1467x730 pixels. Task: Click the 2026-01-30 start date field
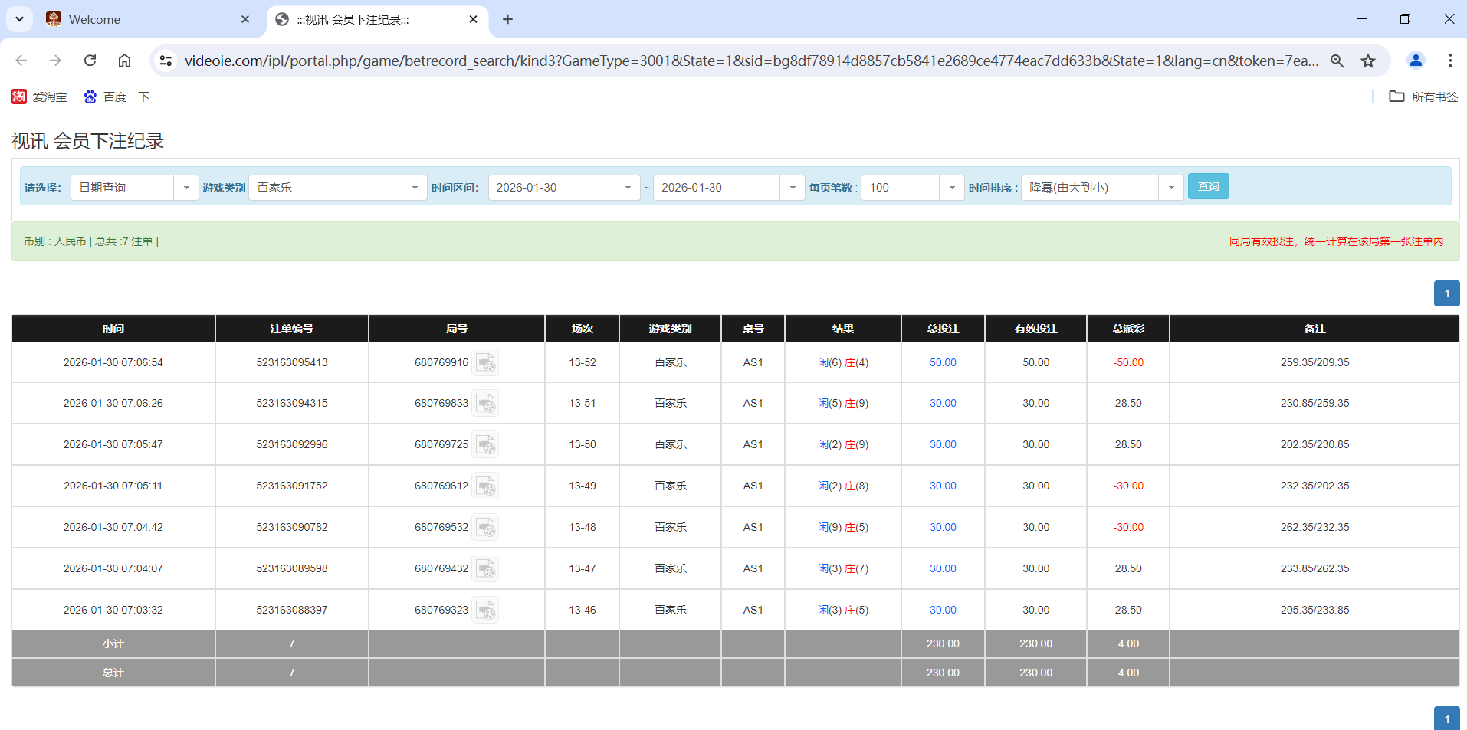pyautogui.click(x=552, y=187)
